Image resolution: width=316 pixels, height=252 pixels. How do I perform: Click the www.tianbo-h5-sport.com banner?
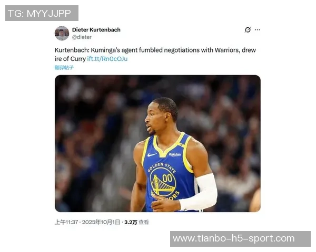(x=240, y=239)
